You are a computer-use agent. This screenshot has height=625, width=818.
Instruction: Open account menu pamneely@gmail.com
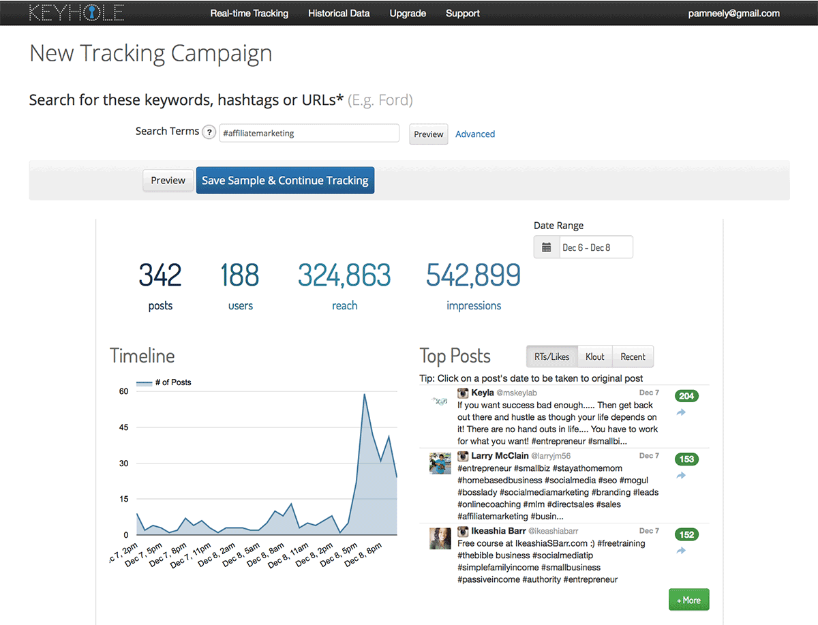pos(734,13)
